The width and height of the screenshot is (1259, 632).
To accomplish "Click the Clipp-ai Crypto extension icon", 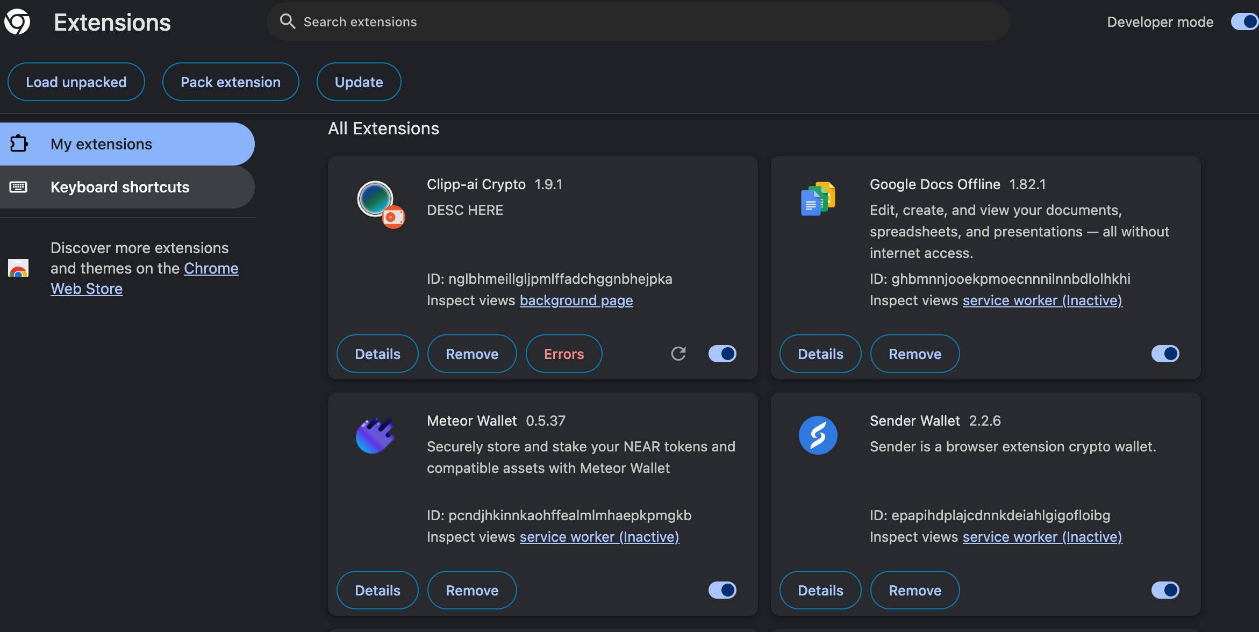I will [x=381, y=204].
